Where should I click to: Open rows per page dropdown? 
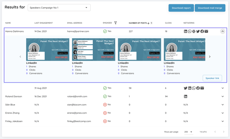click(x=188, y=132)
